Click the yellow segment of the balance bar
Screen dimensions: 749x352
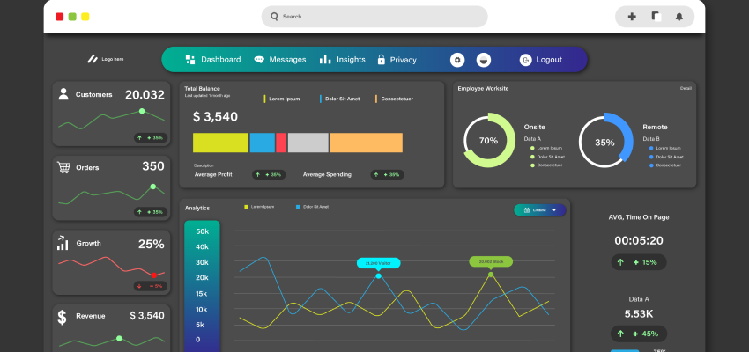pyautogui.click(x=220, y=143)
